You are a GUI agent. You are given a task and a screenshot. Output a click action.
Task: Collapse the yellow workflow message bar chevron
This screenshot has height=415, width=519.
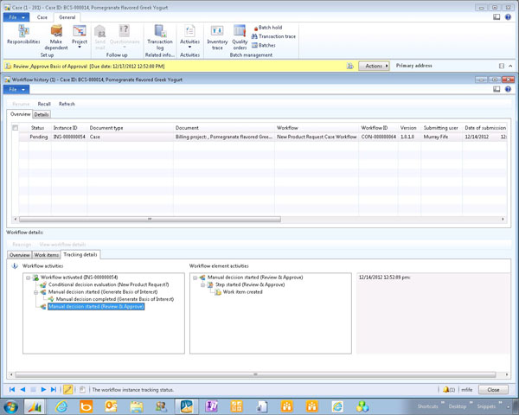(510, 66)
